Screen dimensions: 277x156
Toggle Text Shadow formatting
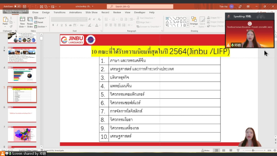[x=66, y=25]
